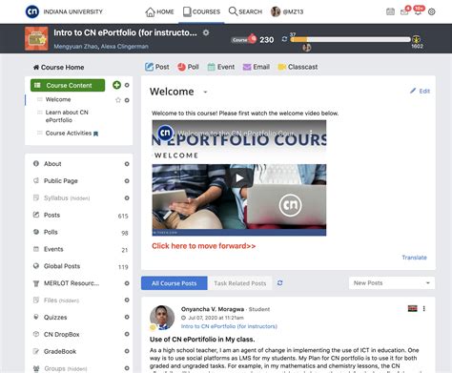Open the Courses menu in top navigation

click(x=201, y=11)
